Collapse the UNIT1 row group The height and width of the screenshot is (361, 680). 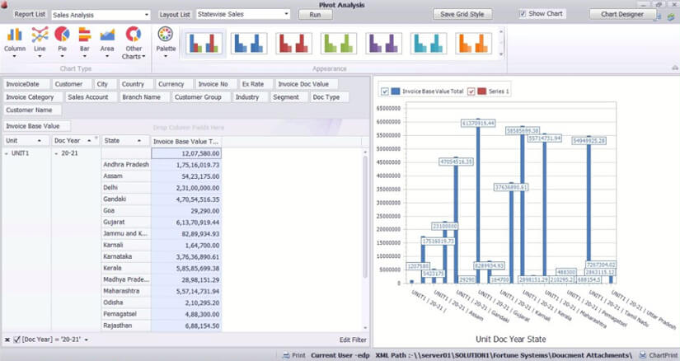click(7, 153)
